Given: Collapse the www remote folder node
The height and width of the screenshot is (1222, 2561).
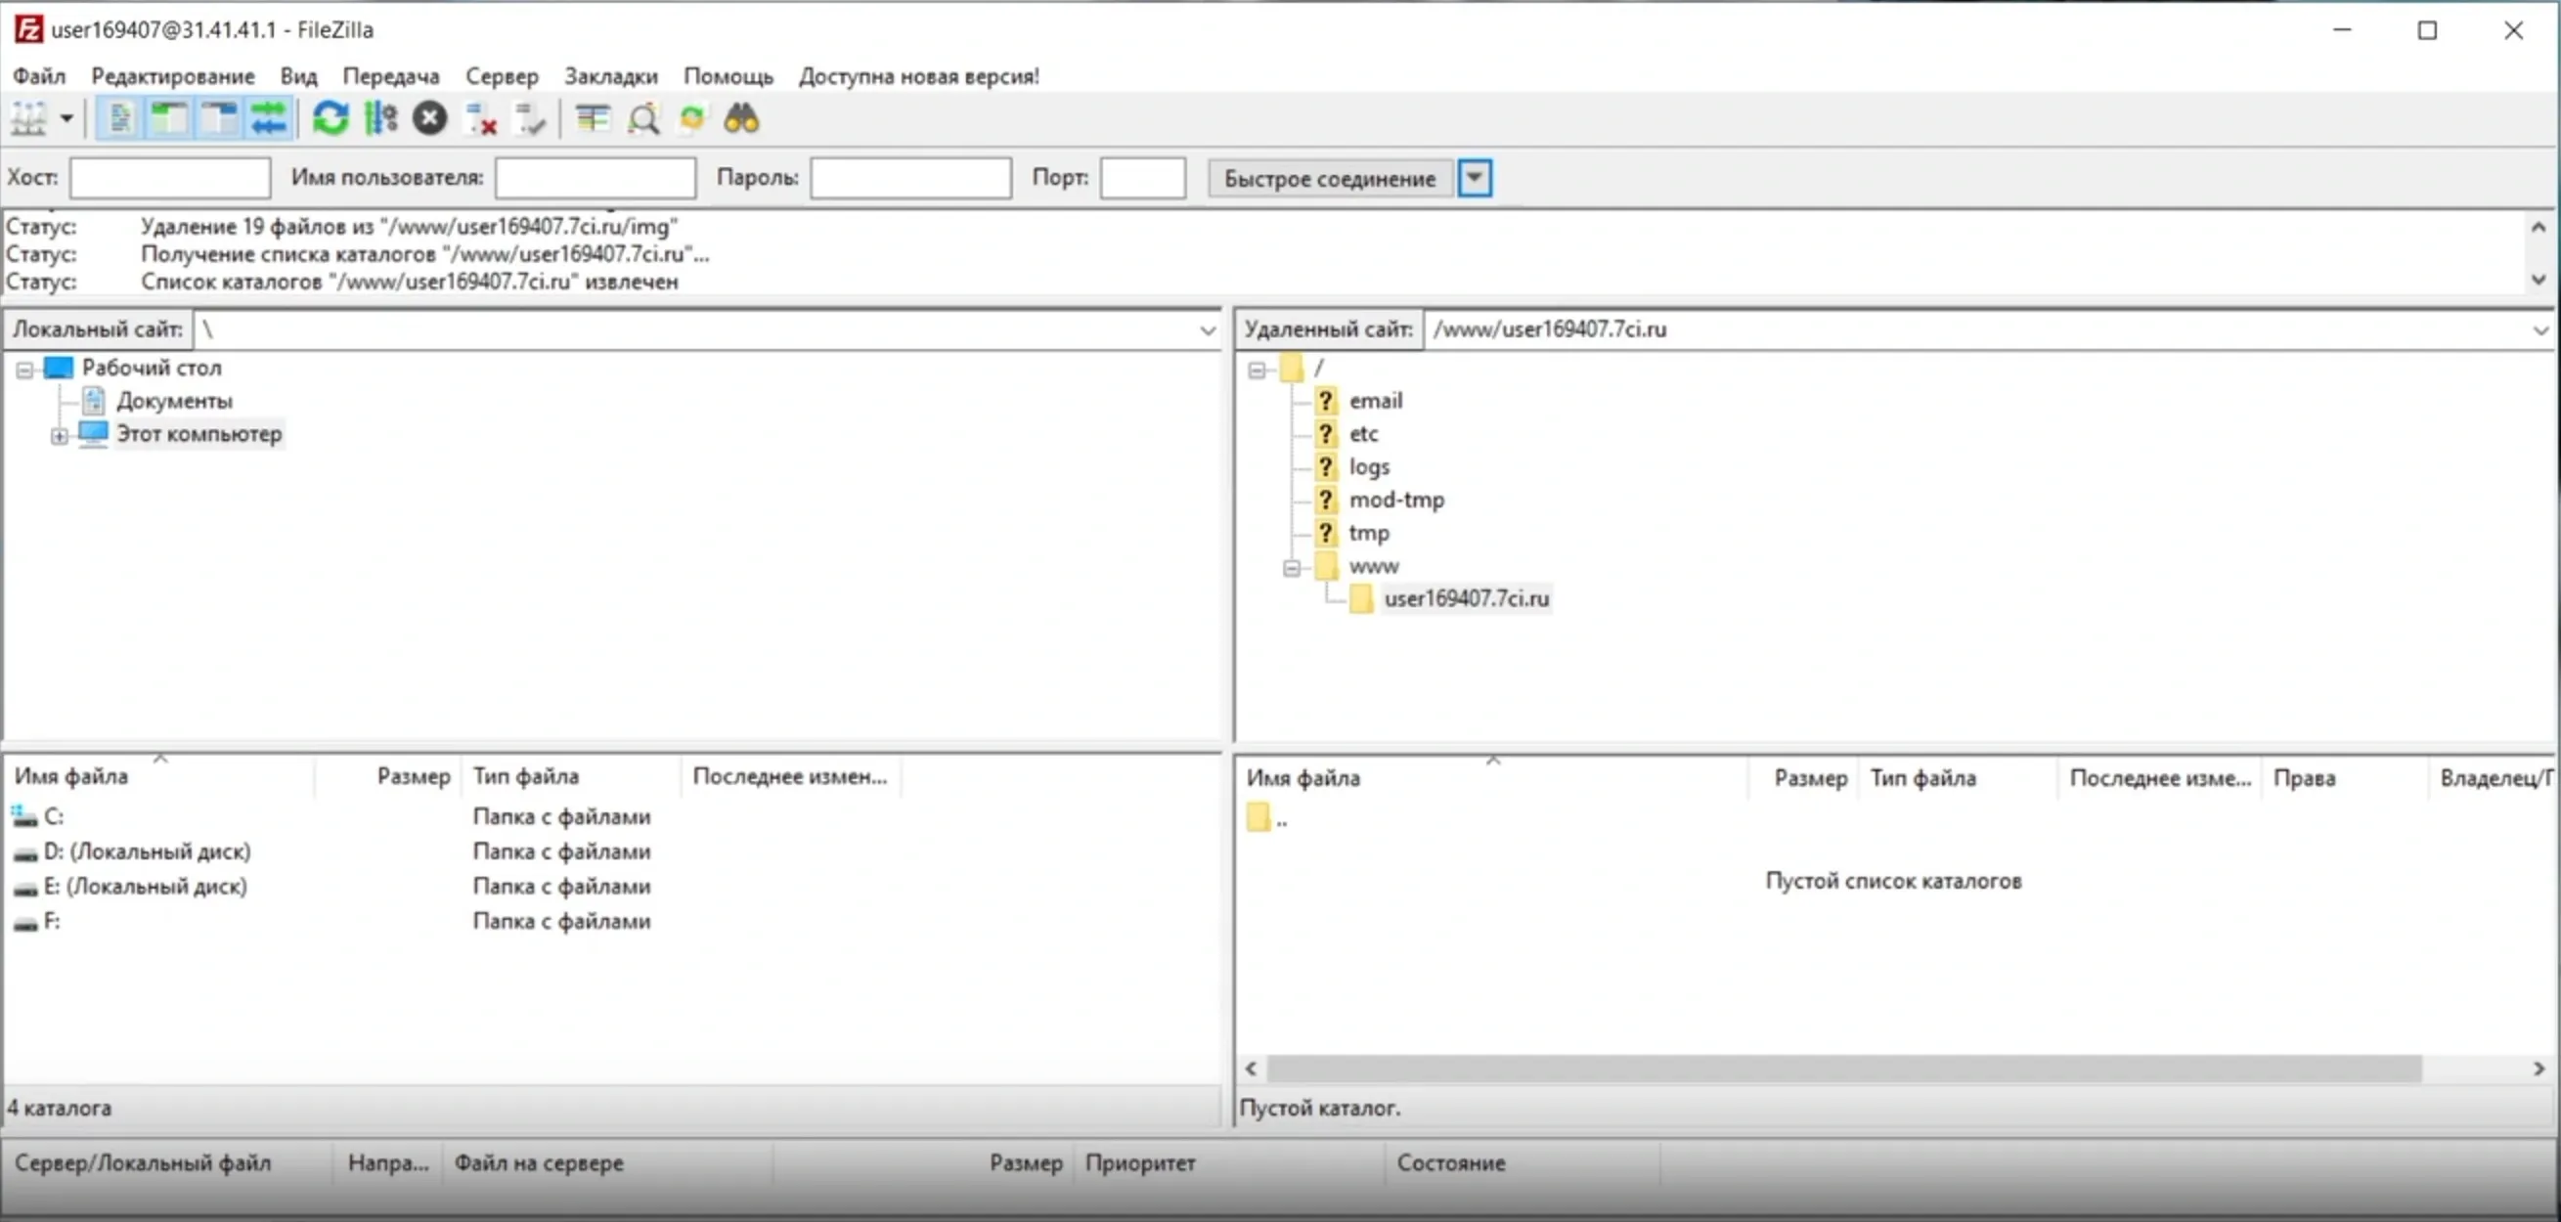Looking at the screenshot, I should pyautogui.click(x=1292, y=568).
